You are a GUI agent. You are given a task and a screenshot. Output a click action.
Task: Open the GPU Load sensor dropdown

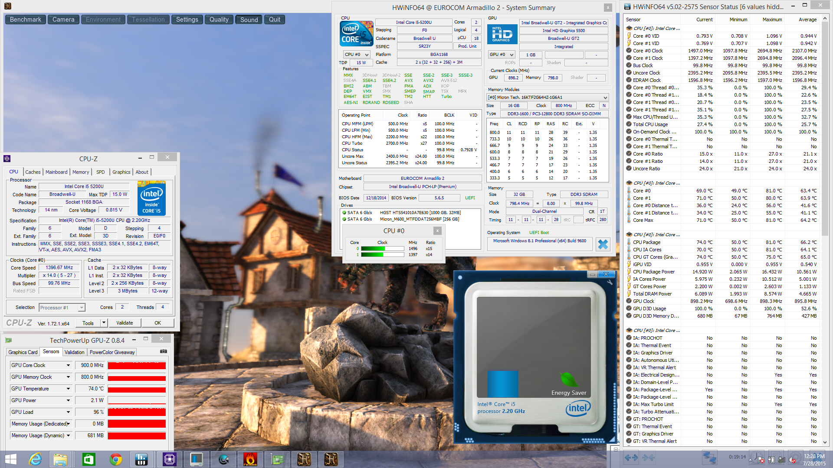tap(69, 412)
